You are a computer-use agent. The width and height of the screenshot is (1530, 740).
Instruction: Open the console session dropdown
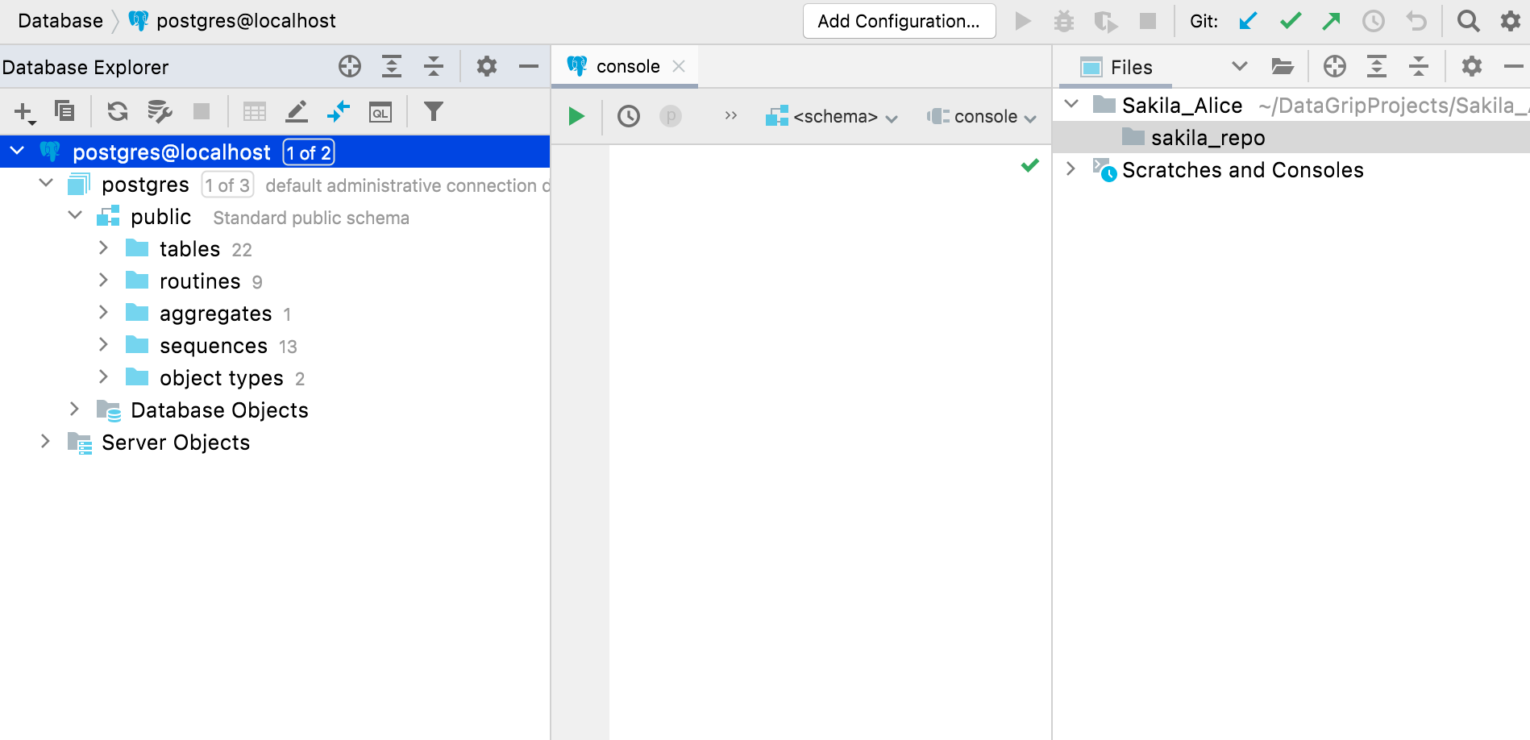coord(982,116)
